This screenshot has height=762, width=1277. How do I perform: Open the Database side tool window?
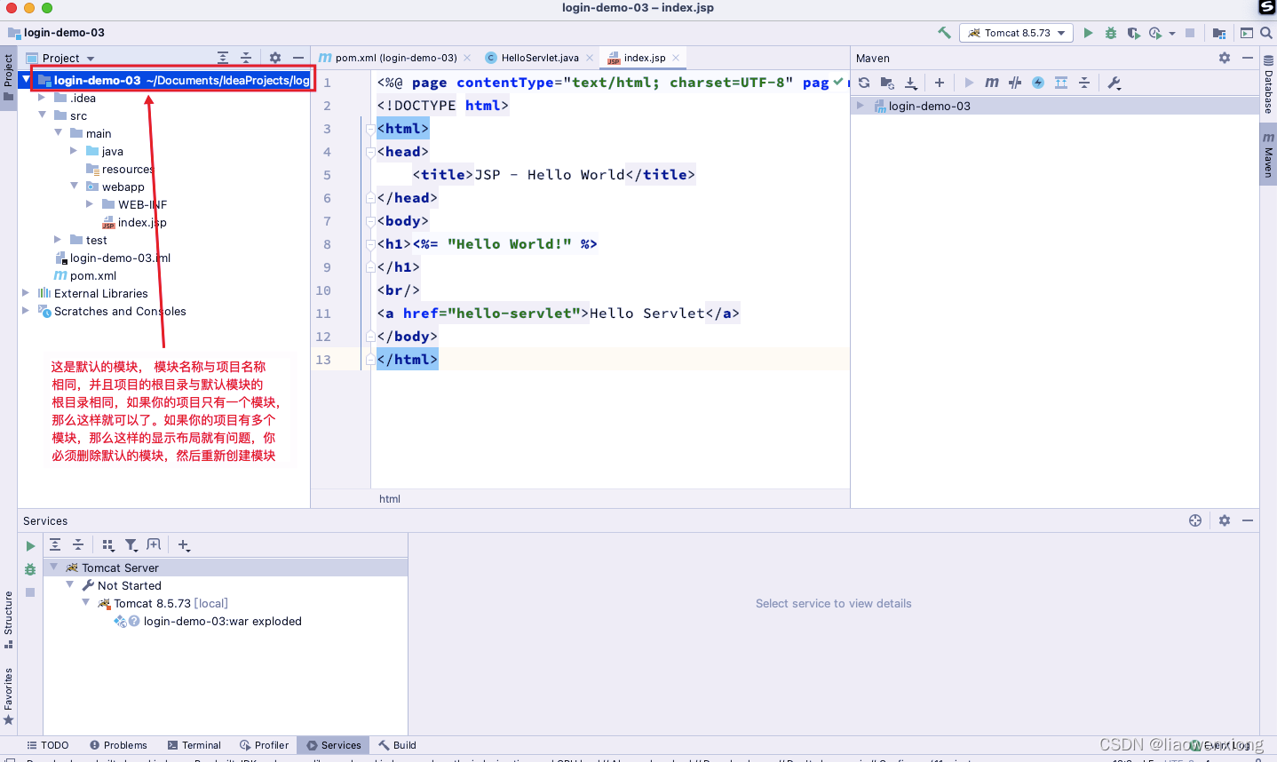click(x=1268, y=84)
